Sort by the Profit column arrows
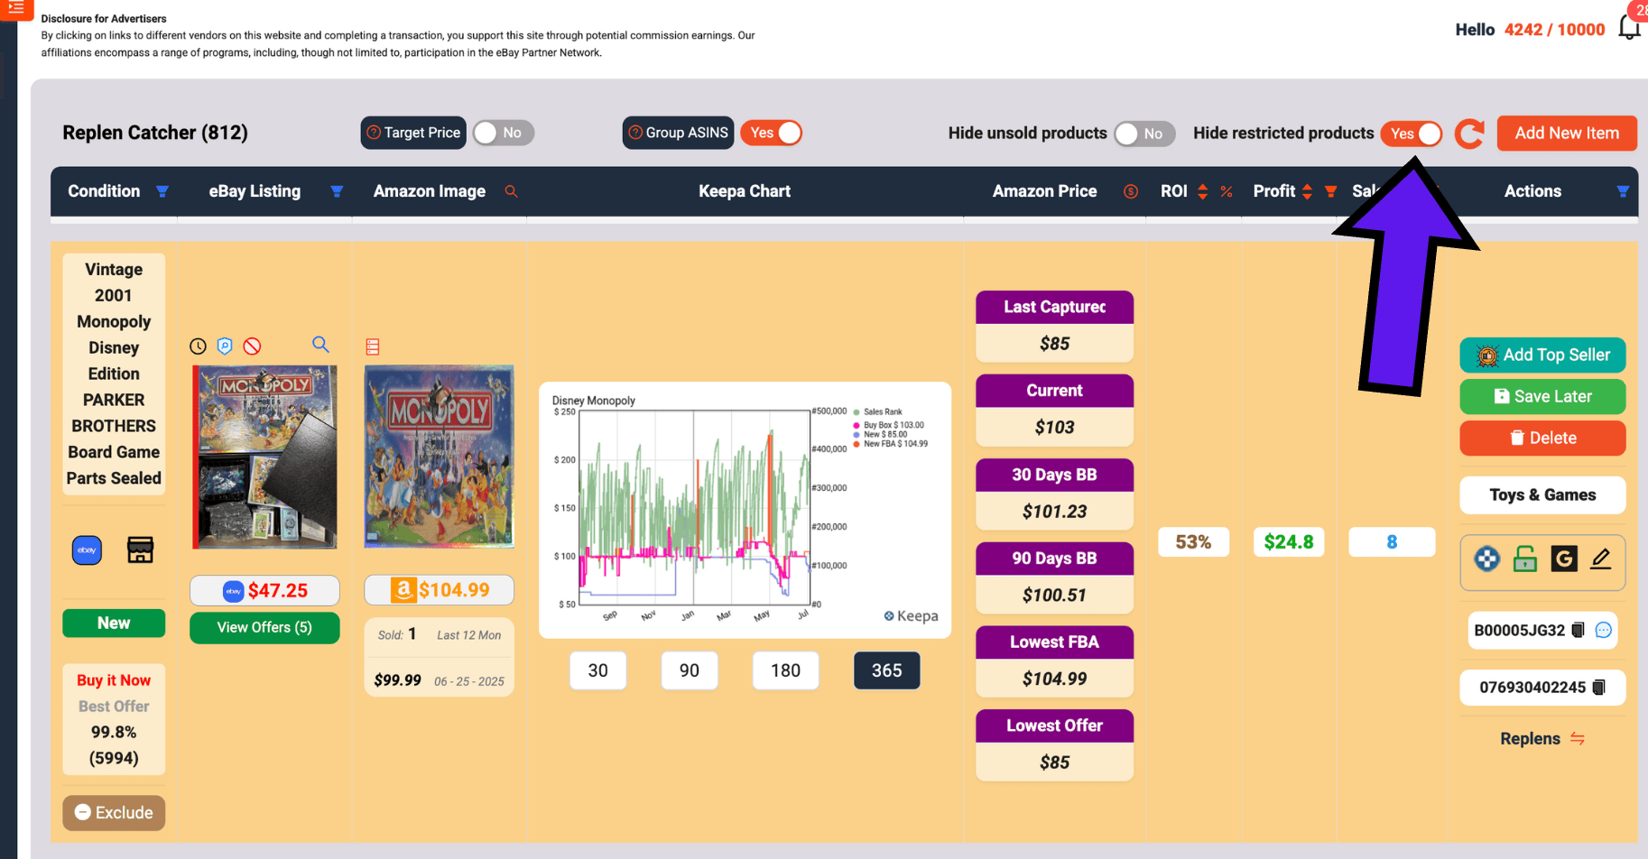 [1307, 191]
